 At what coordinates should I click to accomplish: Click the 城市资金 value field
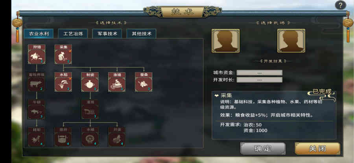[x=260, y=73]
